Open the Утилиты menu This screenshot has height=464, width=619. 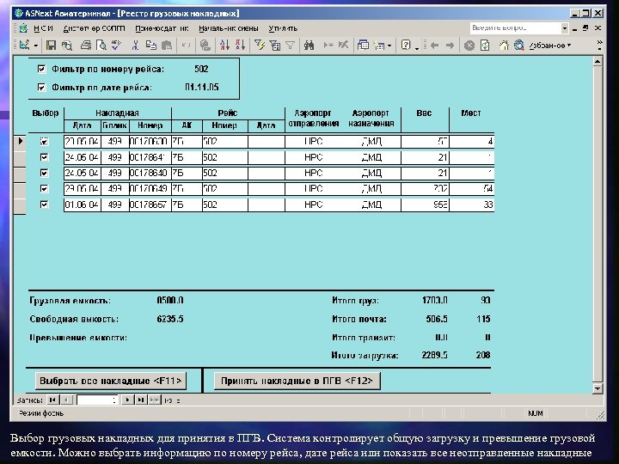(283, 28)
